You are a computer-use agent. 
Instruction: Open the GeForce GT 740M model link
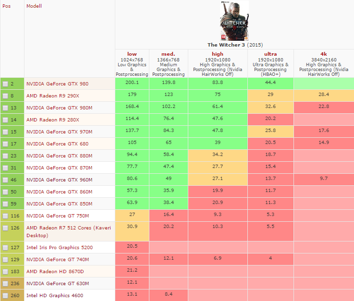(58, 259)
